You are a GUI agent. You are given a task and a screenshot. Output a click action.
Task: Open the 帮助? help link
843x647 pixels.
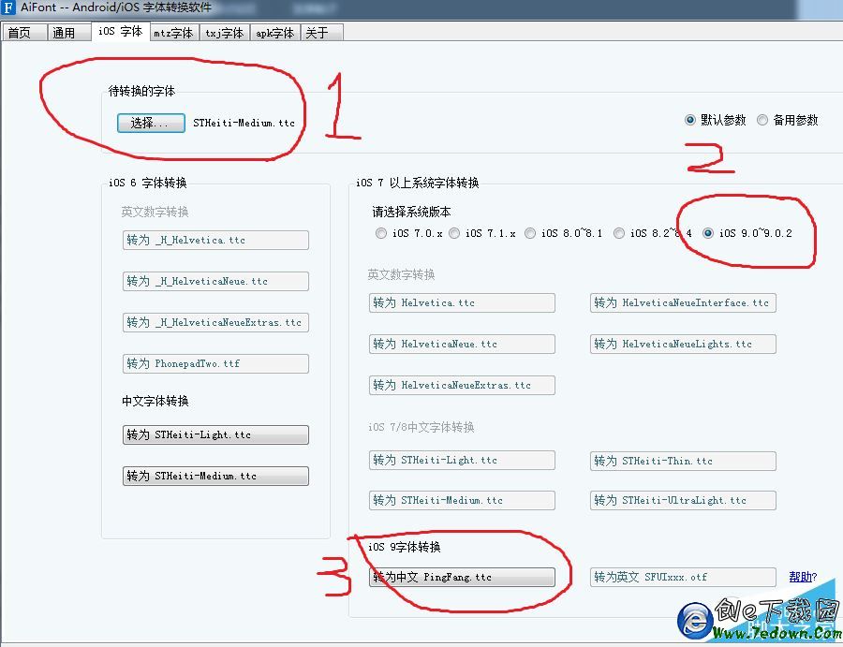802,577
